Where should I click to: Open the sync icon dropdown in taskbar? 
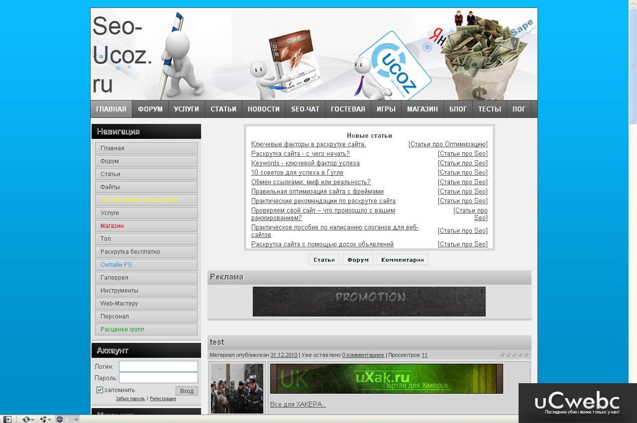32,419
